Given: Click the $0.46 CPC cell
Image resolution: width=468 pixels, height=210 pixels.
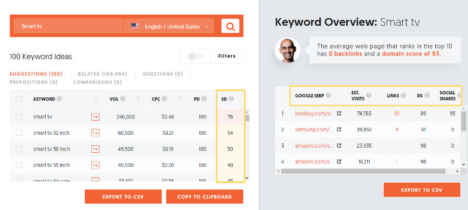Looking at the screenshot, I should [168, 117].
